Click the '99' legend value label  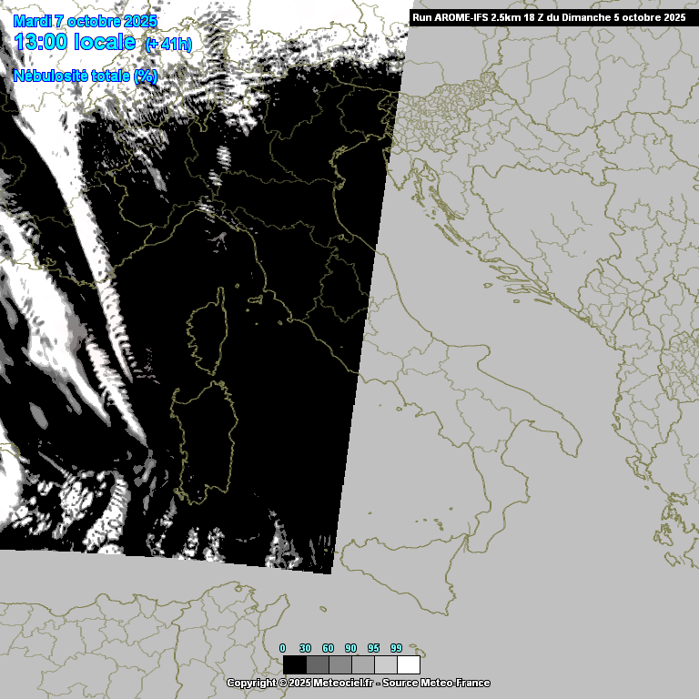click(x=396, y=648)
